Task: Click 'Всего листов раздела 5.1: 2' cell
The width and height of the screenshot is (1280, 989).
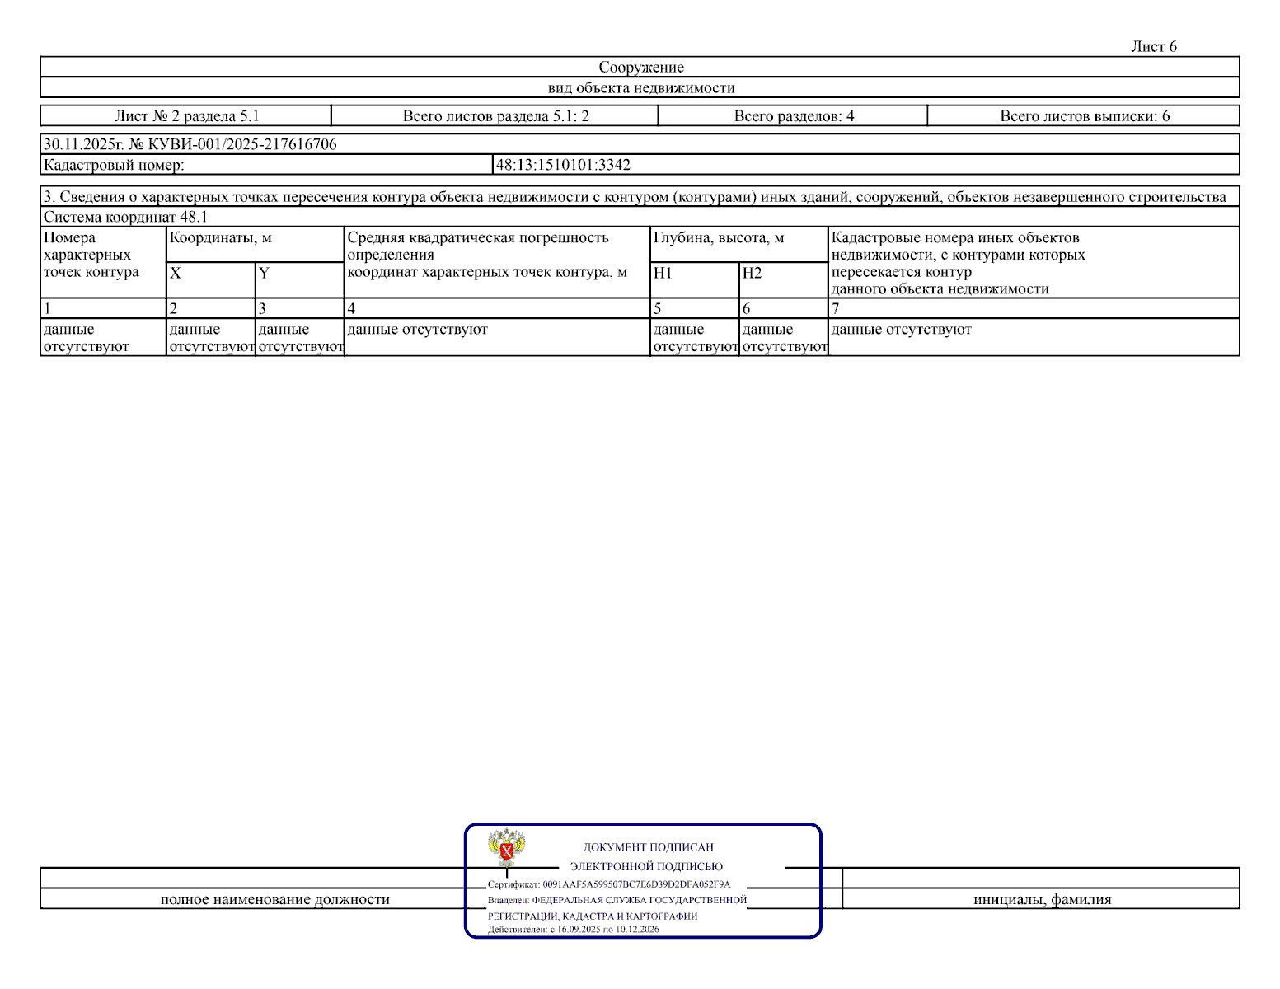Action: (x=495, y=116)
